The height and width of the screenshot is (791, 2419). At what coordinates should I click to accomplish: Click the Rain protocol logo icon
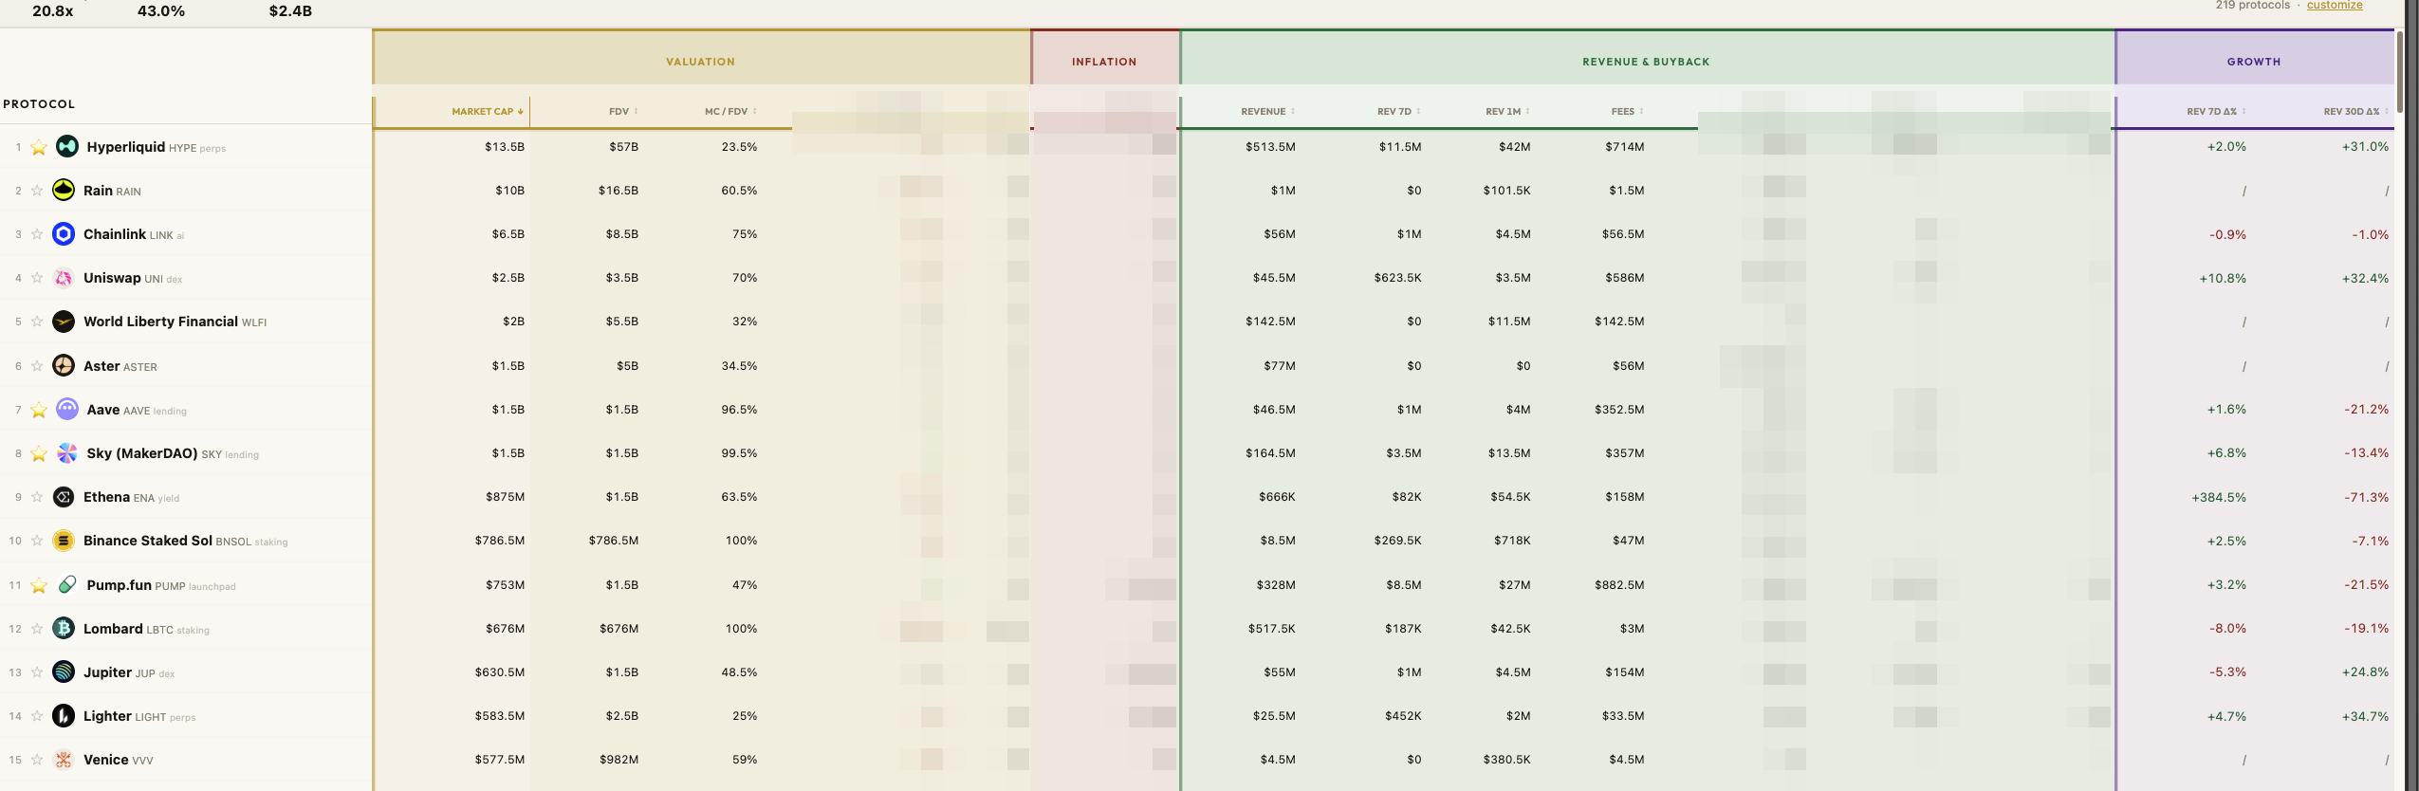[x=64, y=190]
